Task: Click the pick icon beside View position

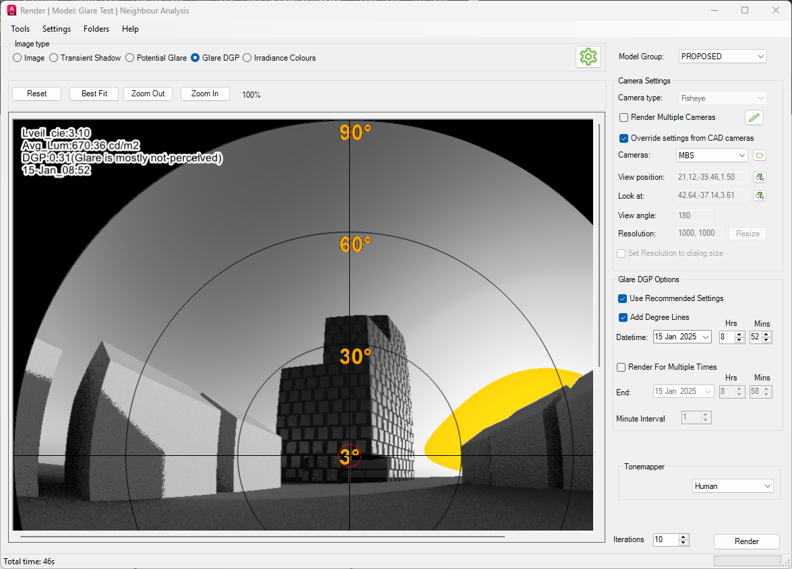Action: click(x=759, y=177)
